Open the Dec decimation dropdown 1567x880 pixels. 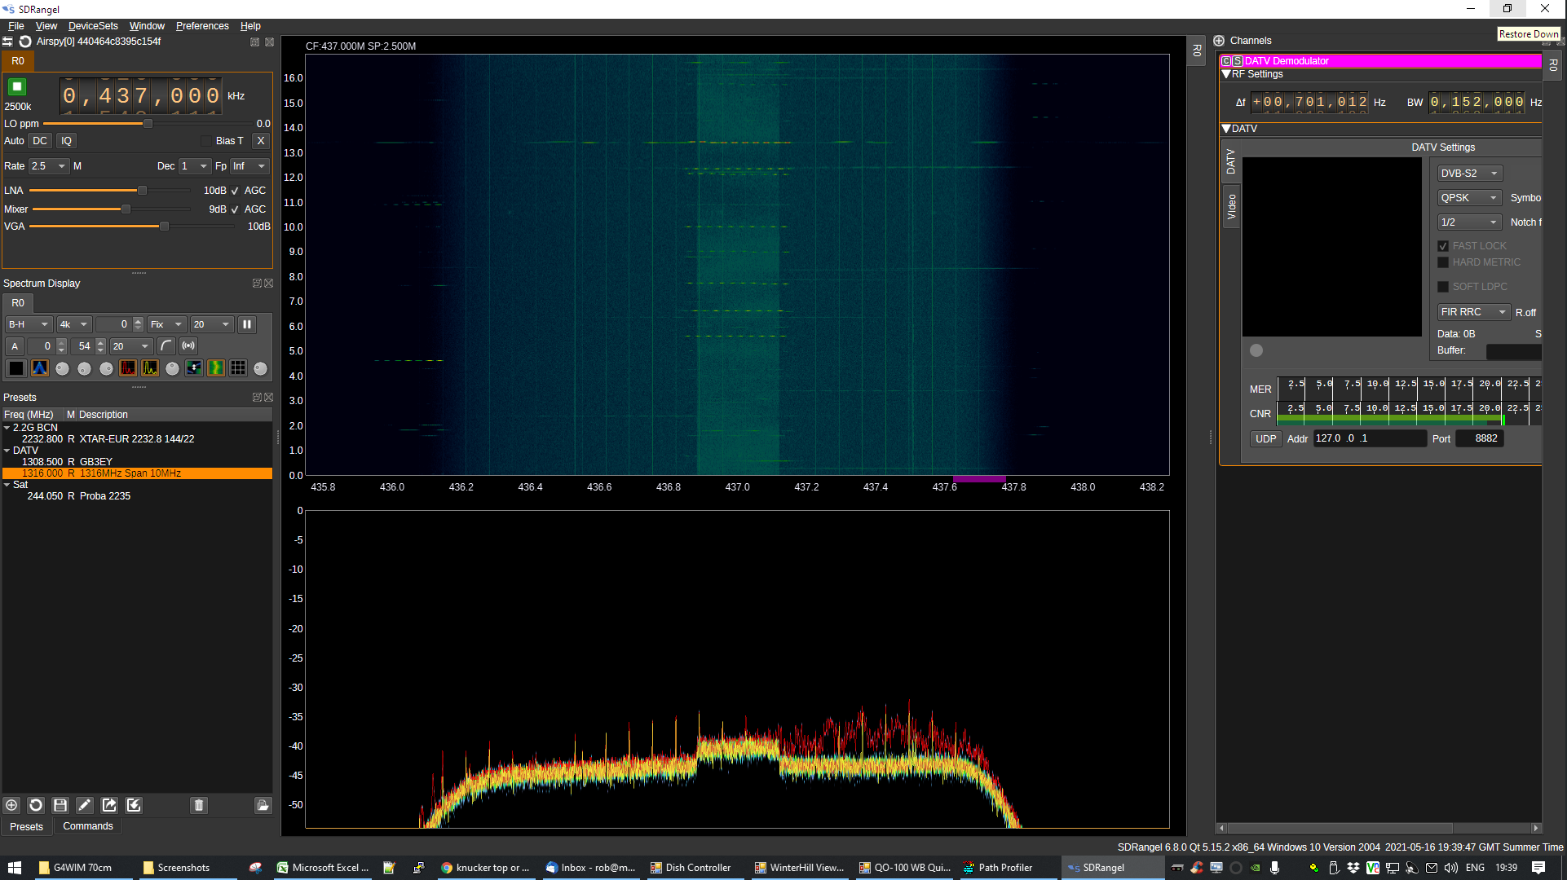[194, 166]
